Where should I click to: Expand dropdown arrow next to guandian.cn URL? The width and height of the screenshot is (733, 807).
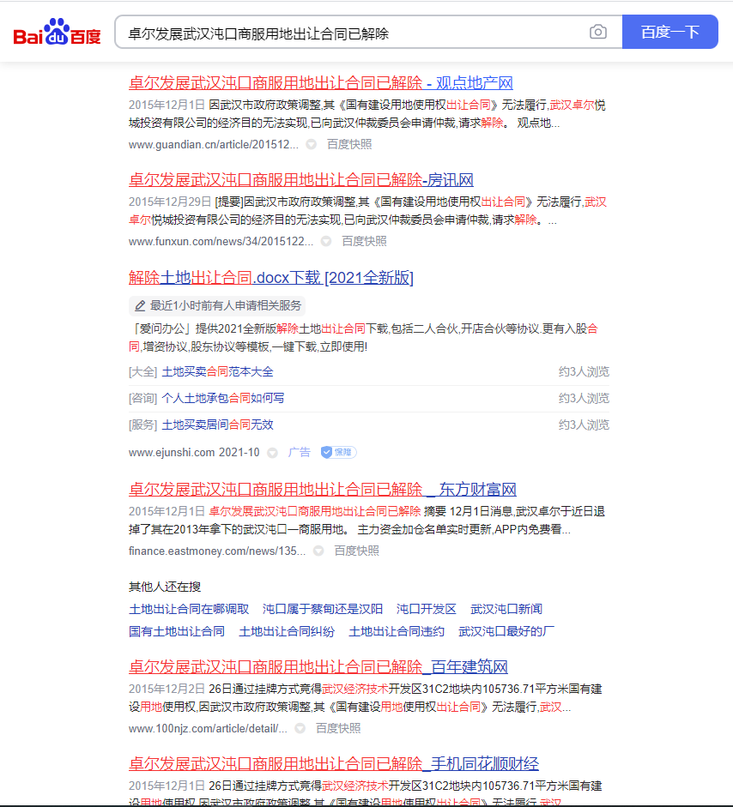tap(311, 145)
